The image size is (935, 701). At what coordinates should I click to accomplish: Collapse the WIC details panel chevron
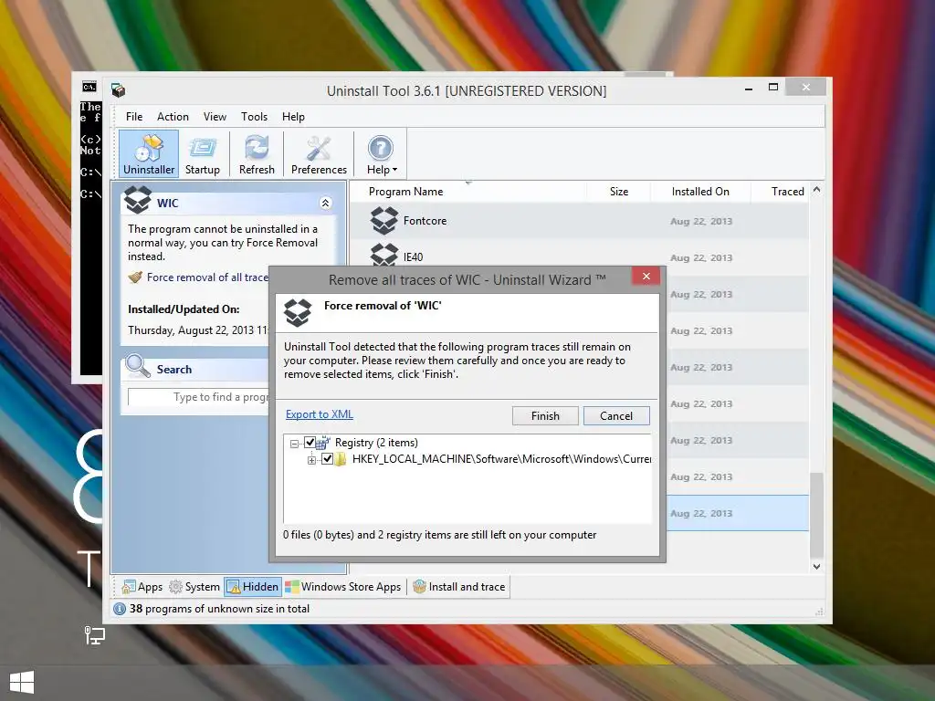point(326,203)
